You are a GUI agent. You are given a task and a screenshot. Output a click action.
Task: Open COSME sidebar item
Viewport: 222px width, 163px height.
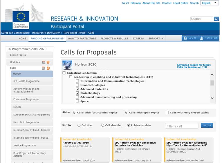pyautogui.click(x=32, y=107)
